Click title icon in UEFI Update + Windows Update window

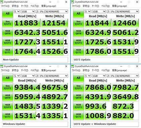coord(73,66)
